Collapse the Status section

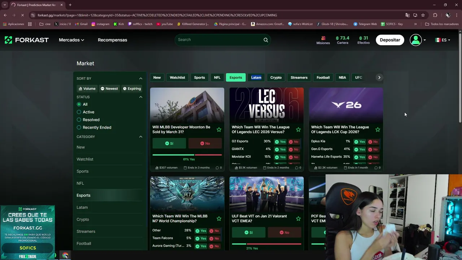(141, 97)
